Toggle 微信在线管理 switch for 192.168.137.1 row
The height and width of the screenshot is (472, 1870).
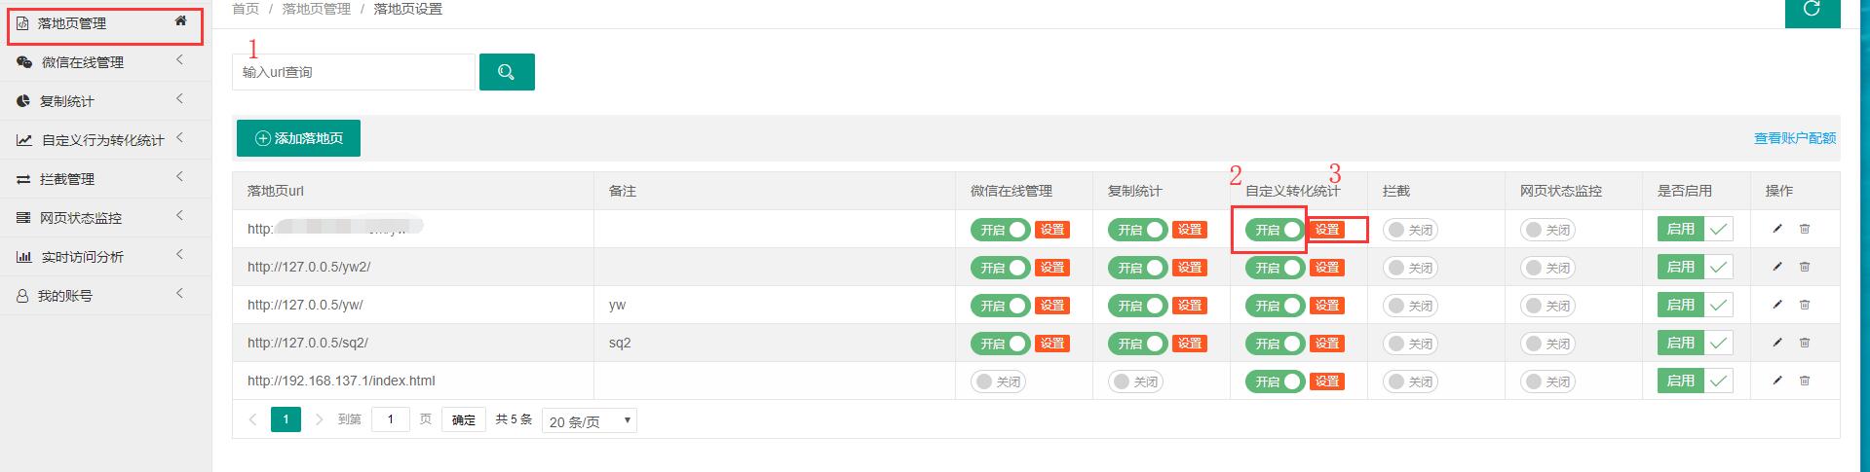point(997,381)
